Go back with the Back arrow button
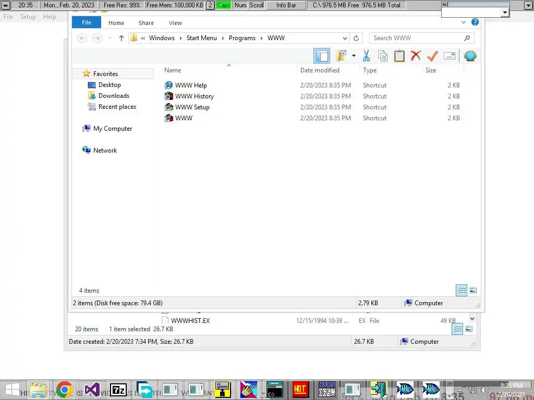The height and width of the screenshot is (400, 534). click(x=82, y=37)
